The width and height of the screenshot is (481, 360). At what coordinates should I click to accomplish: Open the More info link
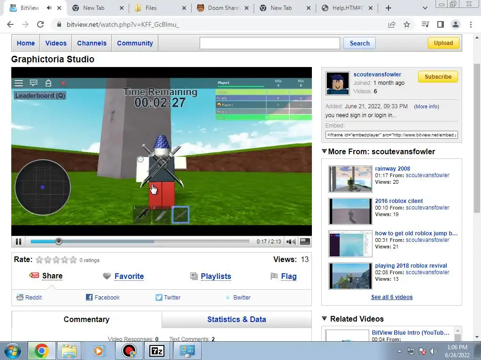(427, 106)
